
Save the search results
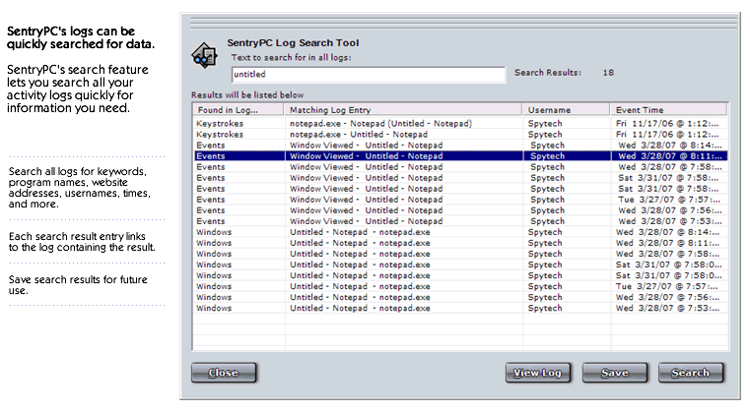[x=615, y=373]
